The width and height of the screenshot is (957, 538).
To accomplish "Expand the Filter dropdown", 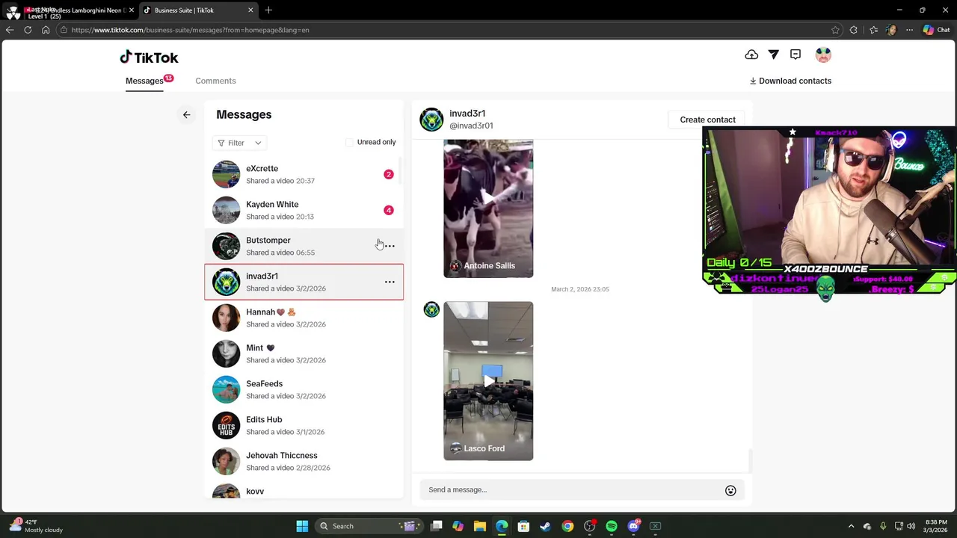I will [x=239, y=143].
